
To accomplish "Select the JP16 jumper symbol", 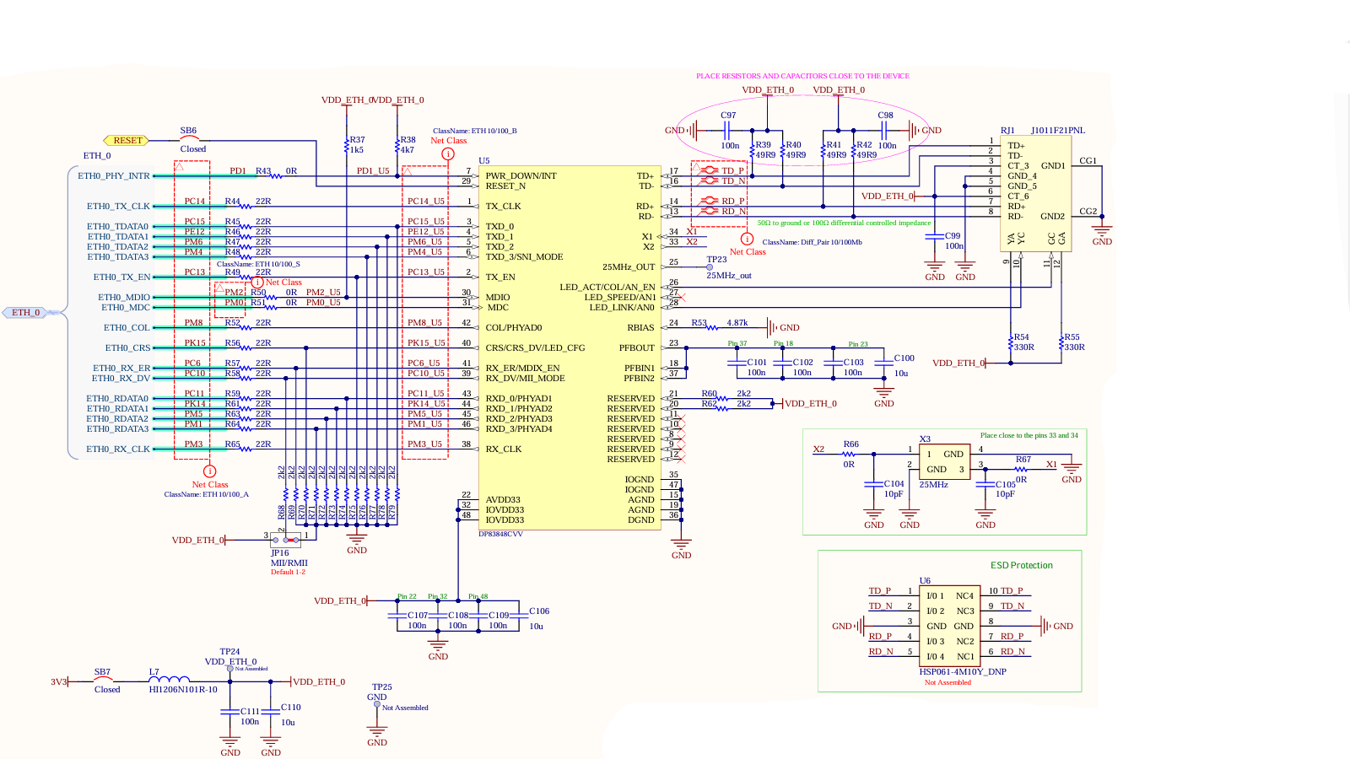I will coord(287,540).
